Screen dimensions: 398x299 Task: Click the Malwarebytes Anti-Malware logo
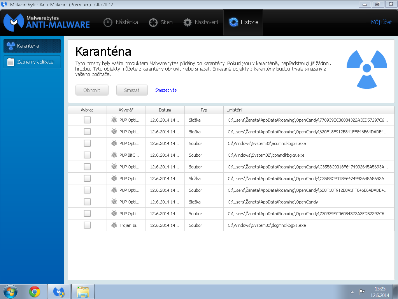point(47,22)
